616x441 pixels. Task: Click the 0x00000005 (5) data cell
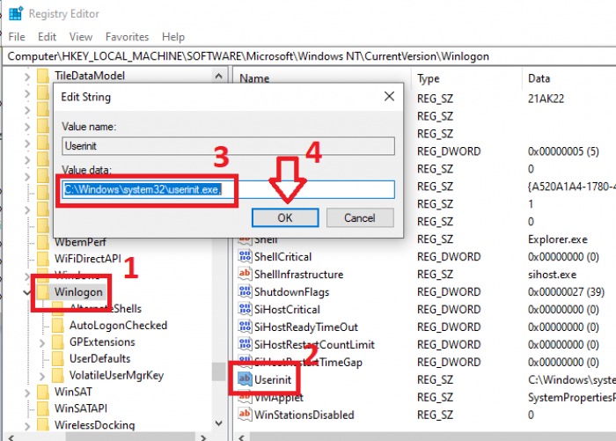pos(563,151)
